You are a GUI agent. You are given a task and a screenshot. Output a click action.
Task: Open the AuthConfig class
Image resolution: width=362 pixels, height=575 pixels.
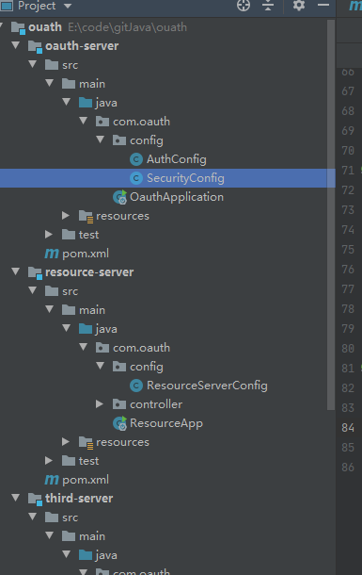pos(176,159)
